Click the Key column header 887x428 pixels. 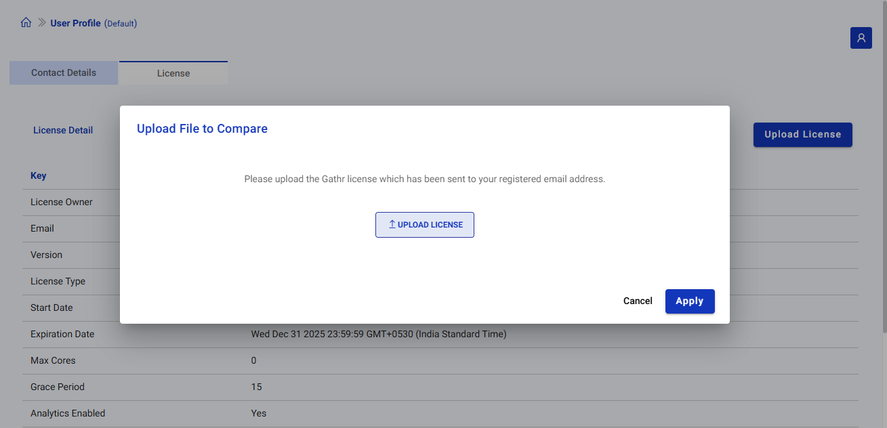38,175
